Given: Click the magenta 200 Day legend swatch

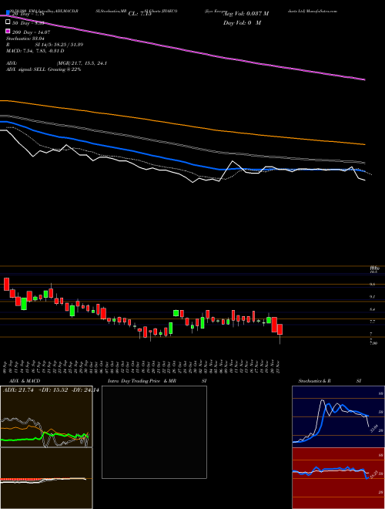Looking at the screenshot, I should point(8,32).
